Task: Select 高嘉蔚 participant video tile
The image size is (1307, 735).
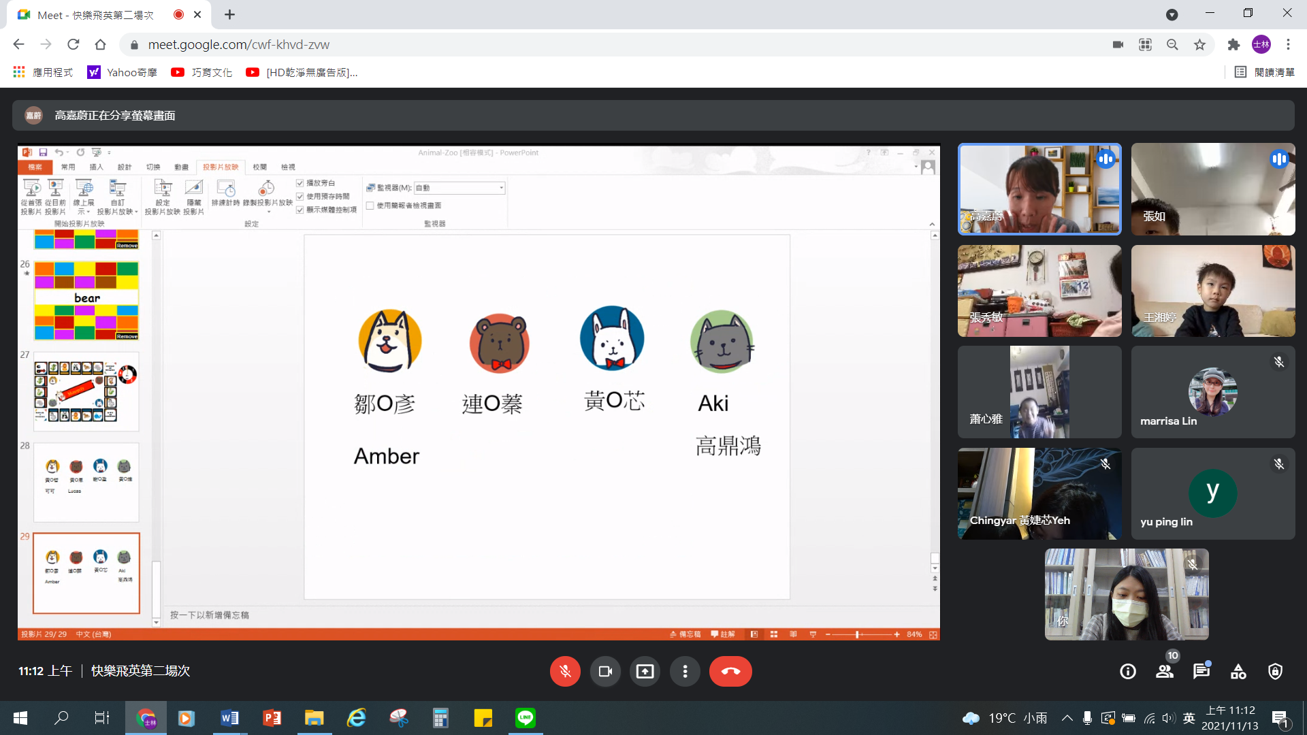Action: click(1039, 189)
